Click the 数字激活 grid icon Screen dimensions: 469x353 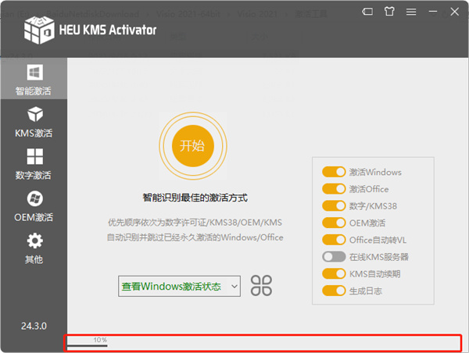point(34,157)
